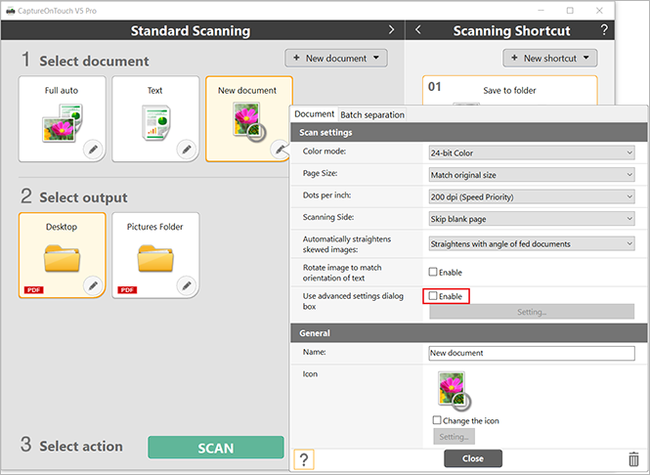Click the Close button
The image size is (650, 475).
[x=472, y=458]
